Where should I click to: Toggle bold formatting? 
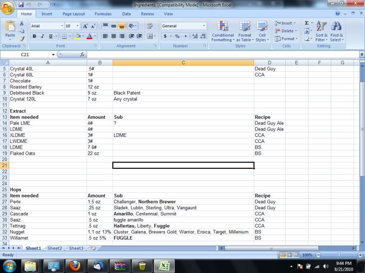tap(35, 36)
